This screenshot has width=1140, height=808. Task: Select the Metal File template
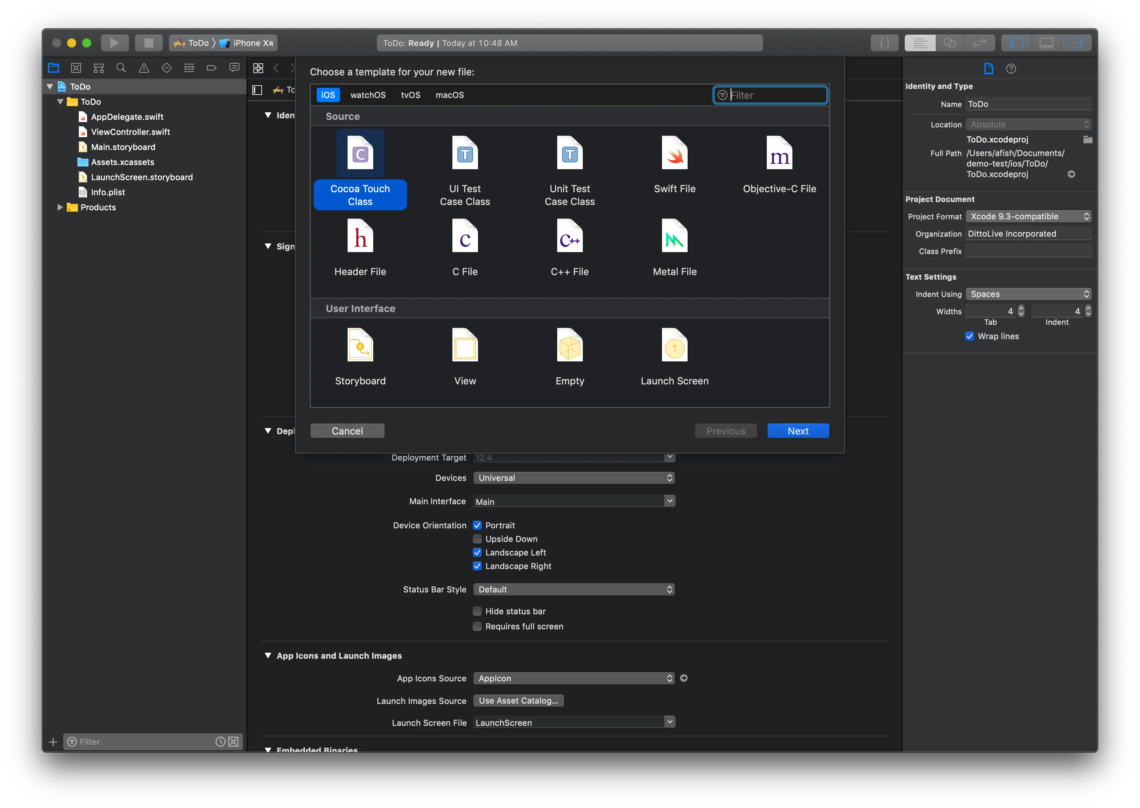pos(674,248)
